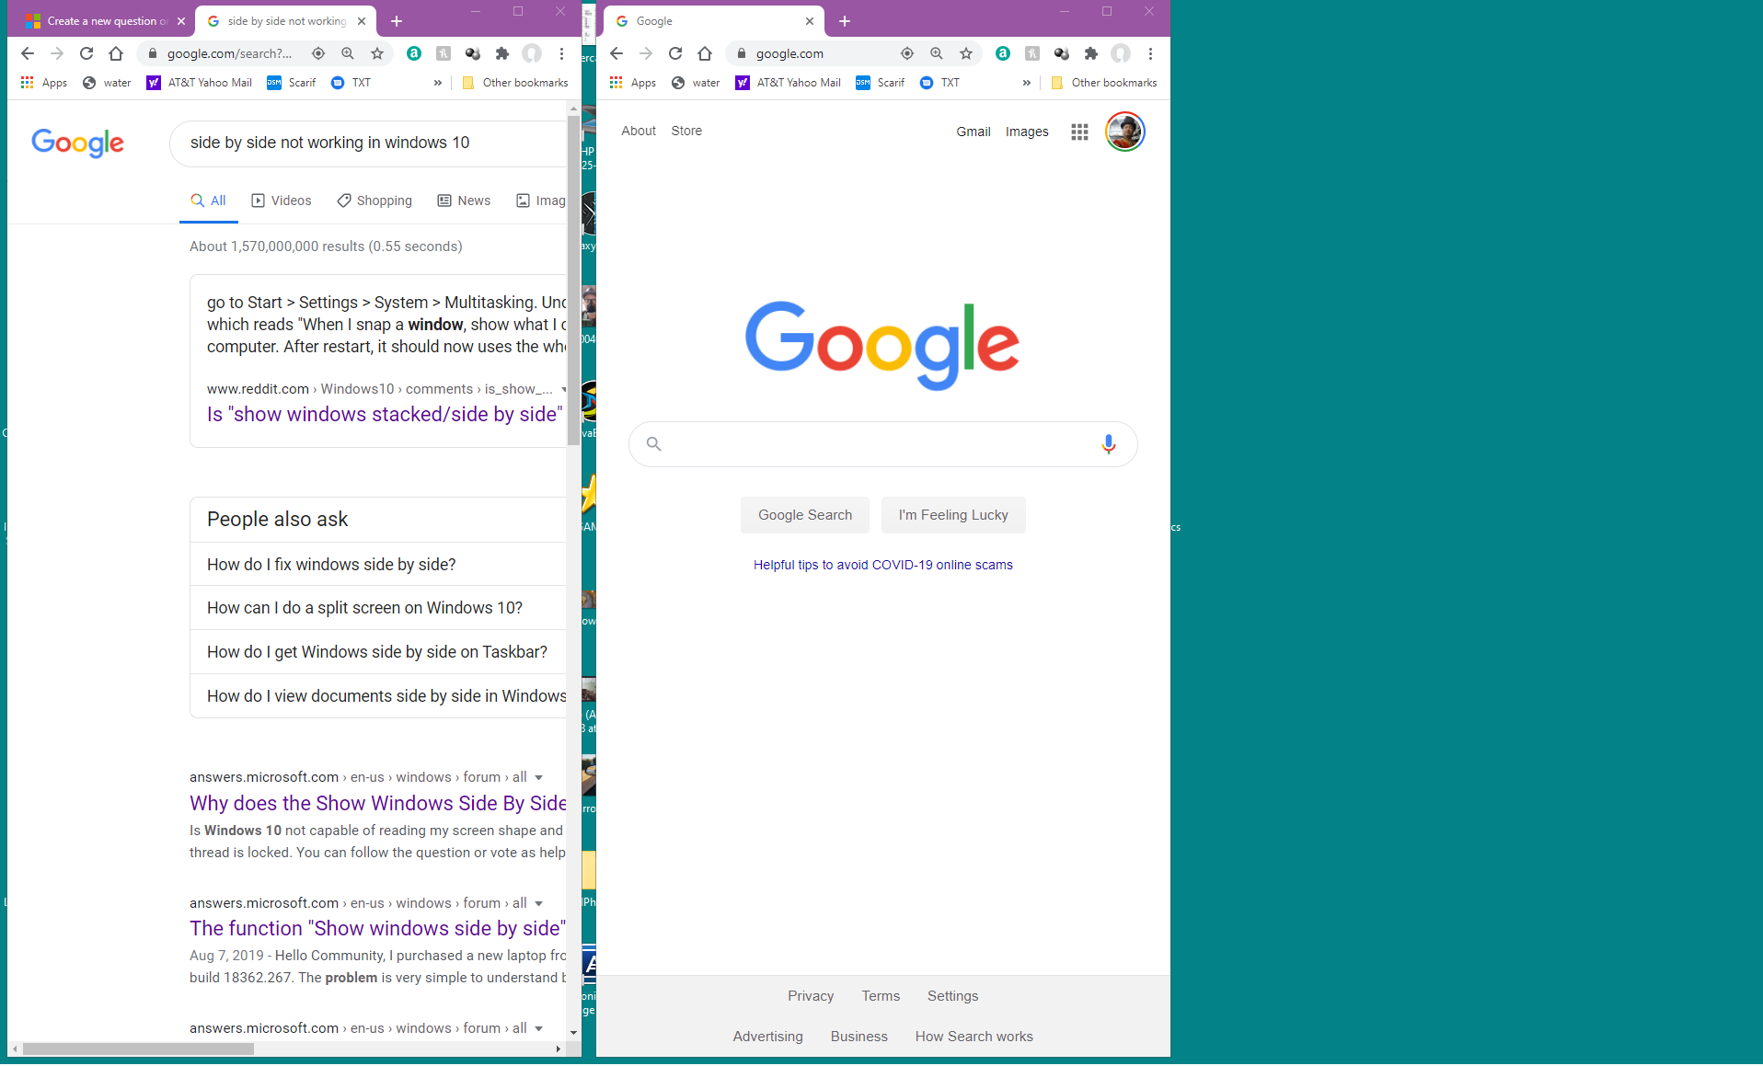This screenshot has height=1066, width=1763.
Task: Open a new tab in the right Chrome window
Action: click(845, 21)
